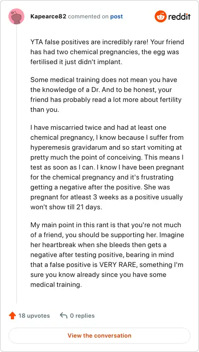Follow the blue "post" link

coord(116,16)
